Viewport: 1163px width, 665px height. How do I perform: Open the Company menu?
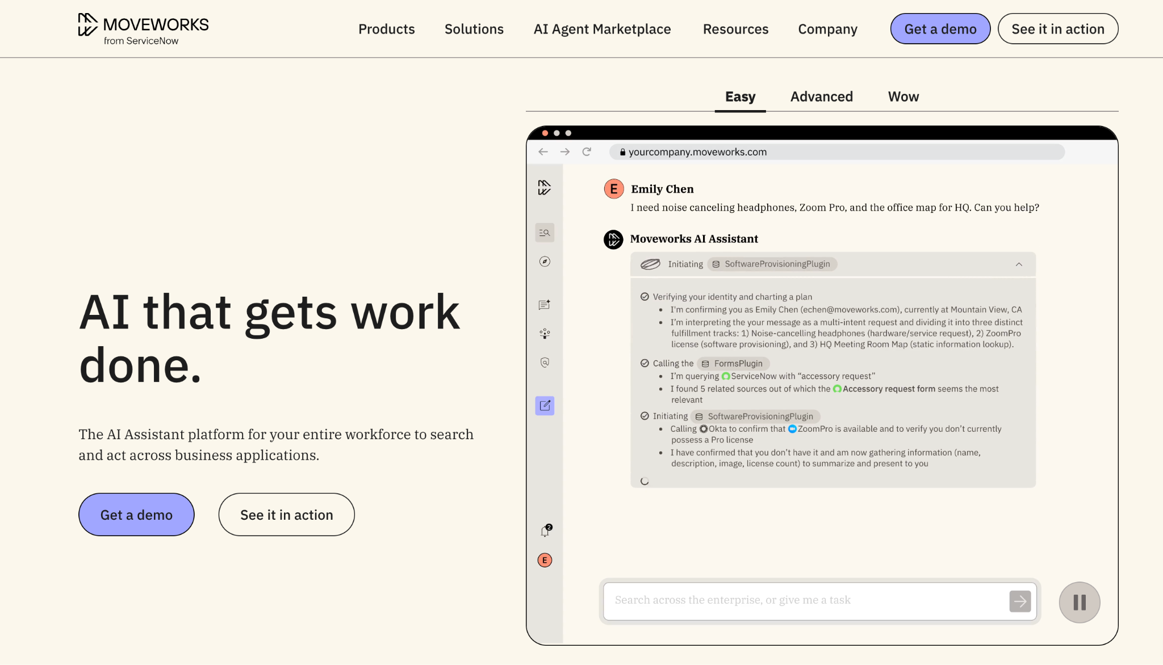[x=828, y=29]
